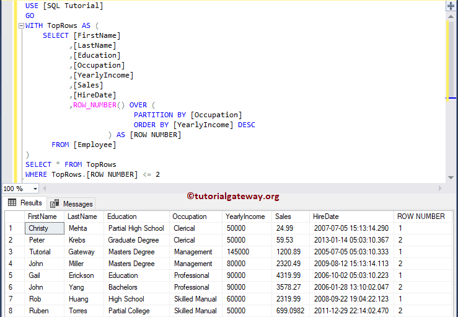Select the Occupation column header

190,217
